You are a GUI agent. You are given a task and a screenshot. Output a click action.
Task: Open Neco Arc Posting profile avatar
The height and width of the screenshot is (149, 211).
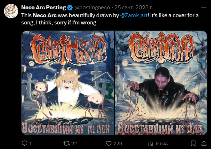tap(11, 11)
